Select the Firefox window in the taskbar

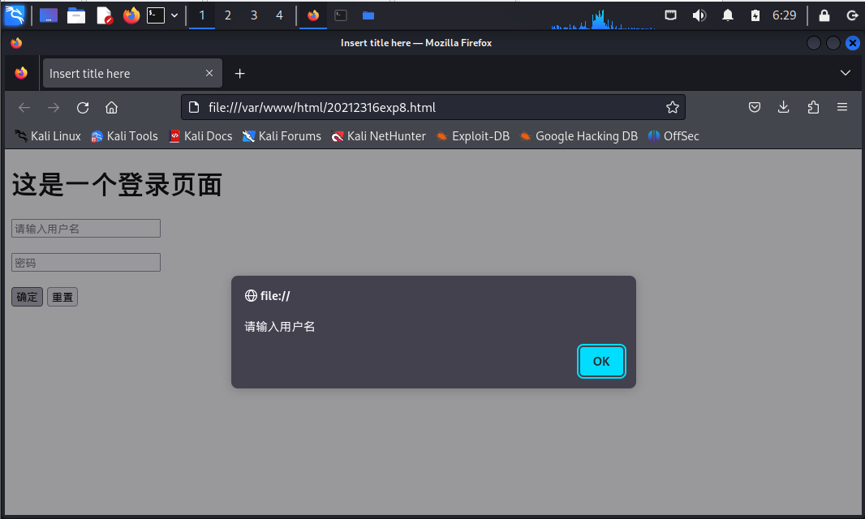(312, 15)
